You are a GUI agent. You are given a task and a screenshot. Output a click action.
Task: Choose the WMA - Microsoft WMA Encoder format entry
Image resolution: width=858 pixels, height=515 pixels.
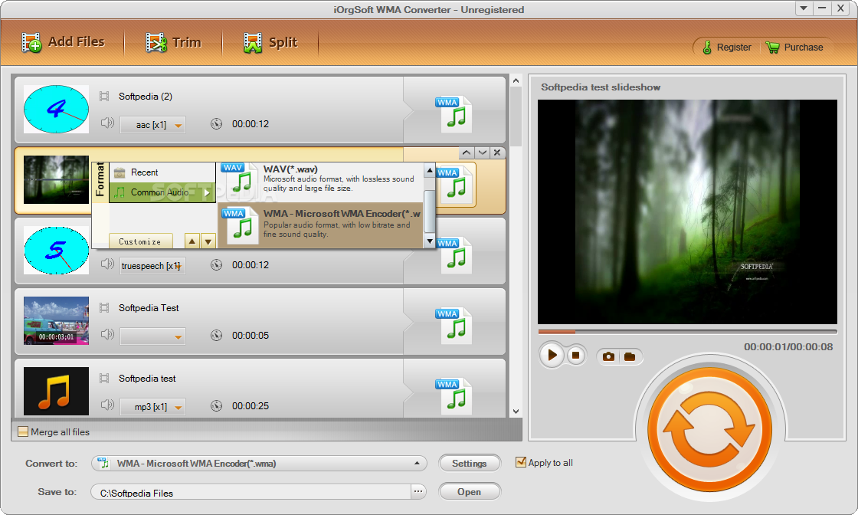point(321,225)
